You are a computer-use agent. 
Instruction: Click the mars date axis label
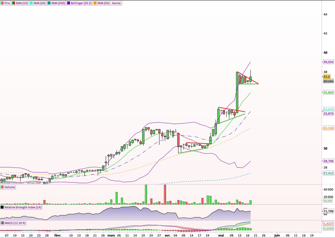[111, 235]
